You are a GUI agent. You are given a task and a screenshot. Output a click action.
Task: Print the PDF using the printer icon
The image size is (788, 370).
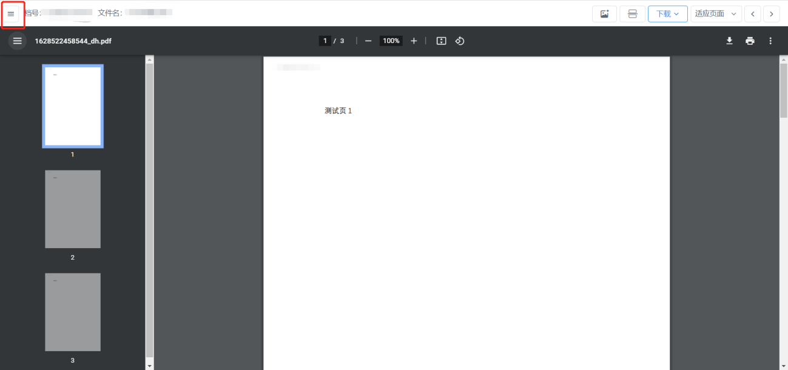[750, 41]
